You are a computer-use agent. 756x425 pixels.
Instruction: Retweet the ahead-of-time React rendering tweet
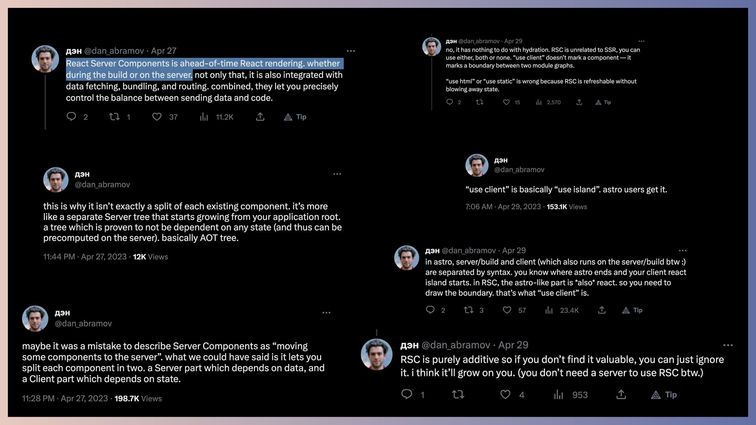tap(114, 117)
